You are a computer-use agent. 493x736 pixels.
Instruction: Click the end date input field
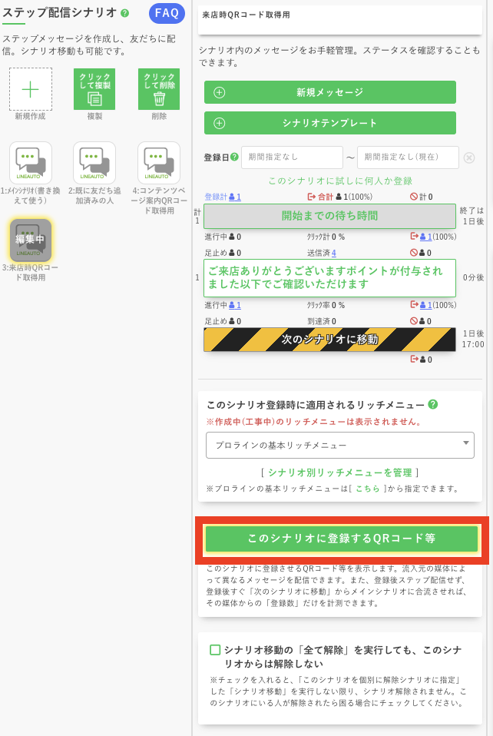(x=408, y=157)
